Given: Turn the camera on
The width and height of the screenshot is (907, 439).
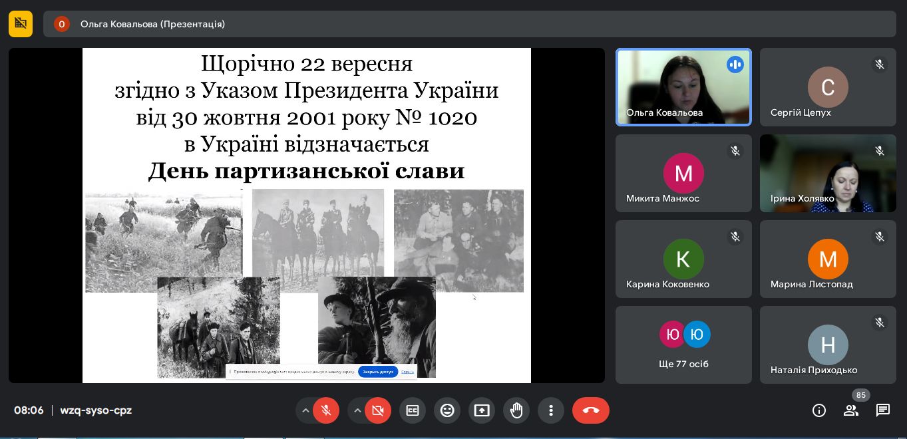Looking at the screenshot, I should click(378, 410).
